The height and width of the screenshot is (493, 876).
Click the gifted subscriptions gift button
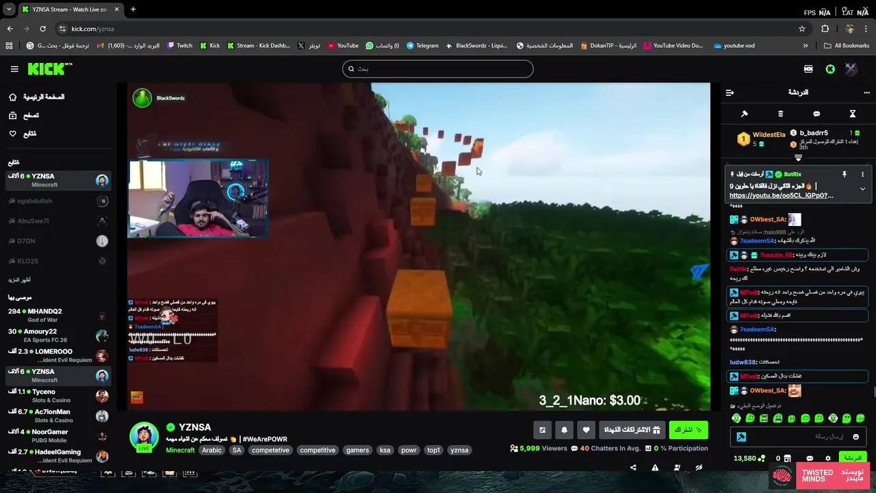632,430
